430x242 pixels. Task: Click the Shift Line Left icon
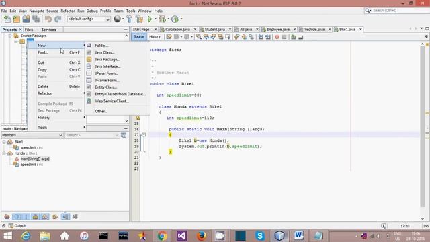261,37
